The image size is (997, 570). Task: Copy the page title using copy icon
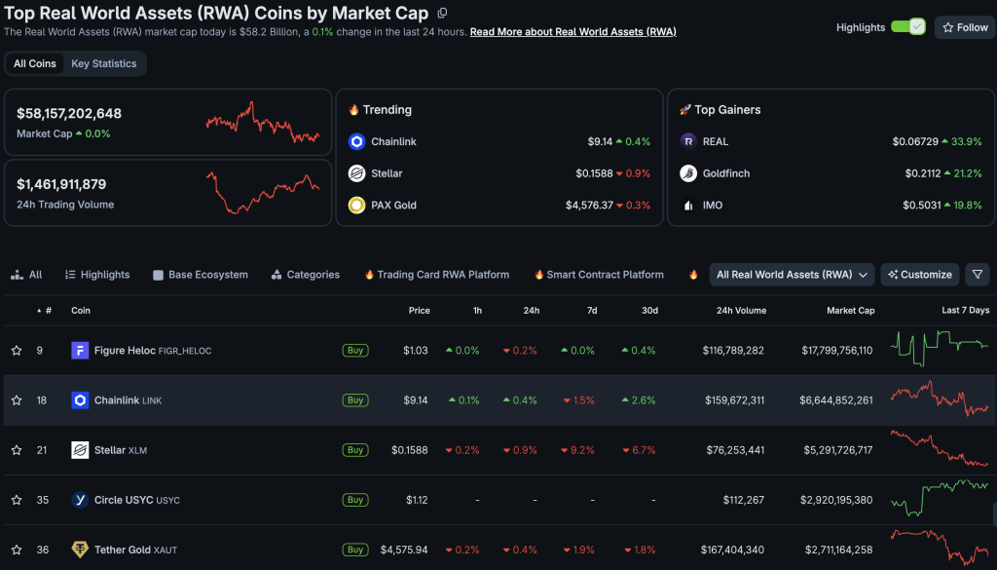click(x=443, y=13)
